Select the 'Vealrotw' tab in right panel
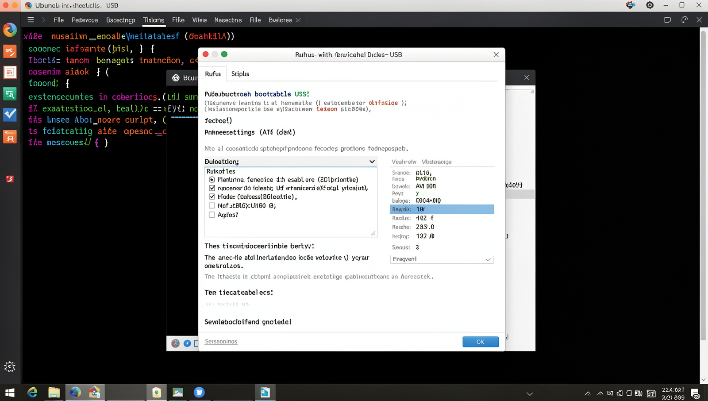This screenshot has width=708, height=401. point(404,162)
